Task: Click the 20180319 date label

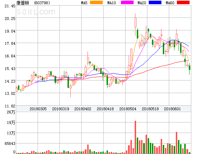Action: 60,109
